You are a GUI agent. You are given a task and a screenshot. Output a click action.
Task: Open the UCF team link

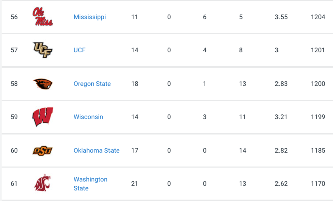(79, 50)
